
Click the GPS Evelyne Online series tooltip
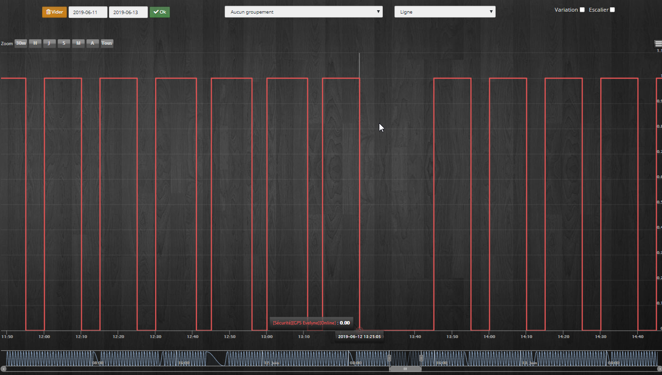[x=311, y=323]
